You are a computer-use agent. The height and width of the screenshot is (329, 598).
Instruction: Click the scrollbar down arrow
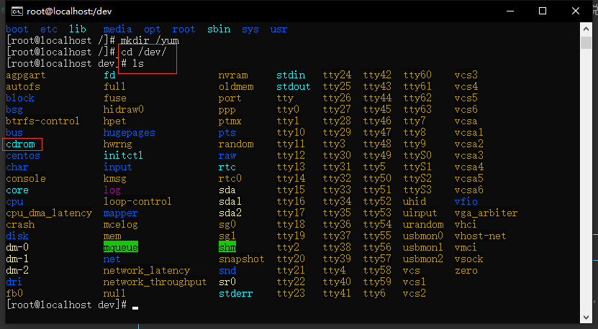[x=590, y=322]
